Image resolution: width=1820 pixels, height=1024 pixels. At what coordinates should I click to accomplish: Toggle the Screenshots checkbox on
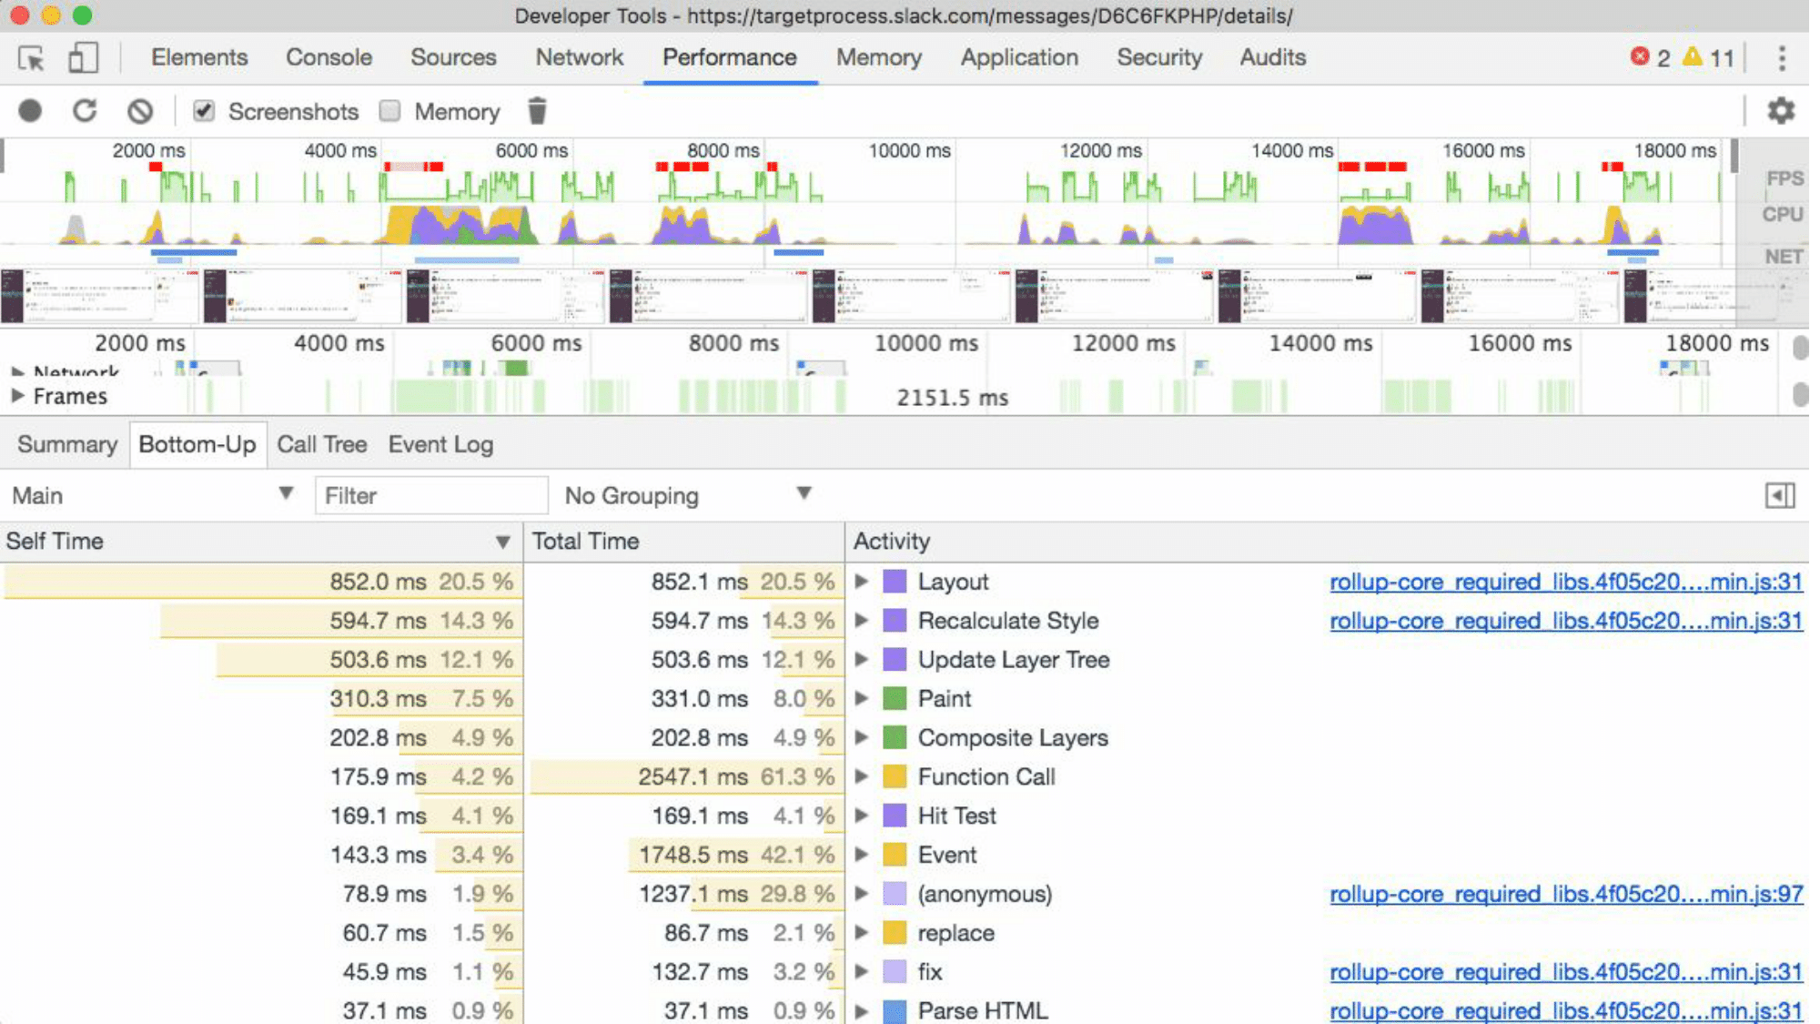click(204, 111)
